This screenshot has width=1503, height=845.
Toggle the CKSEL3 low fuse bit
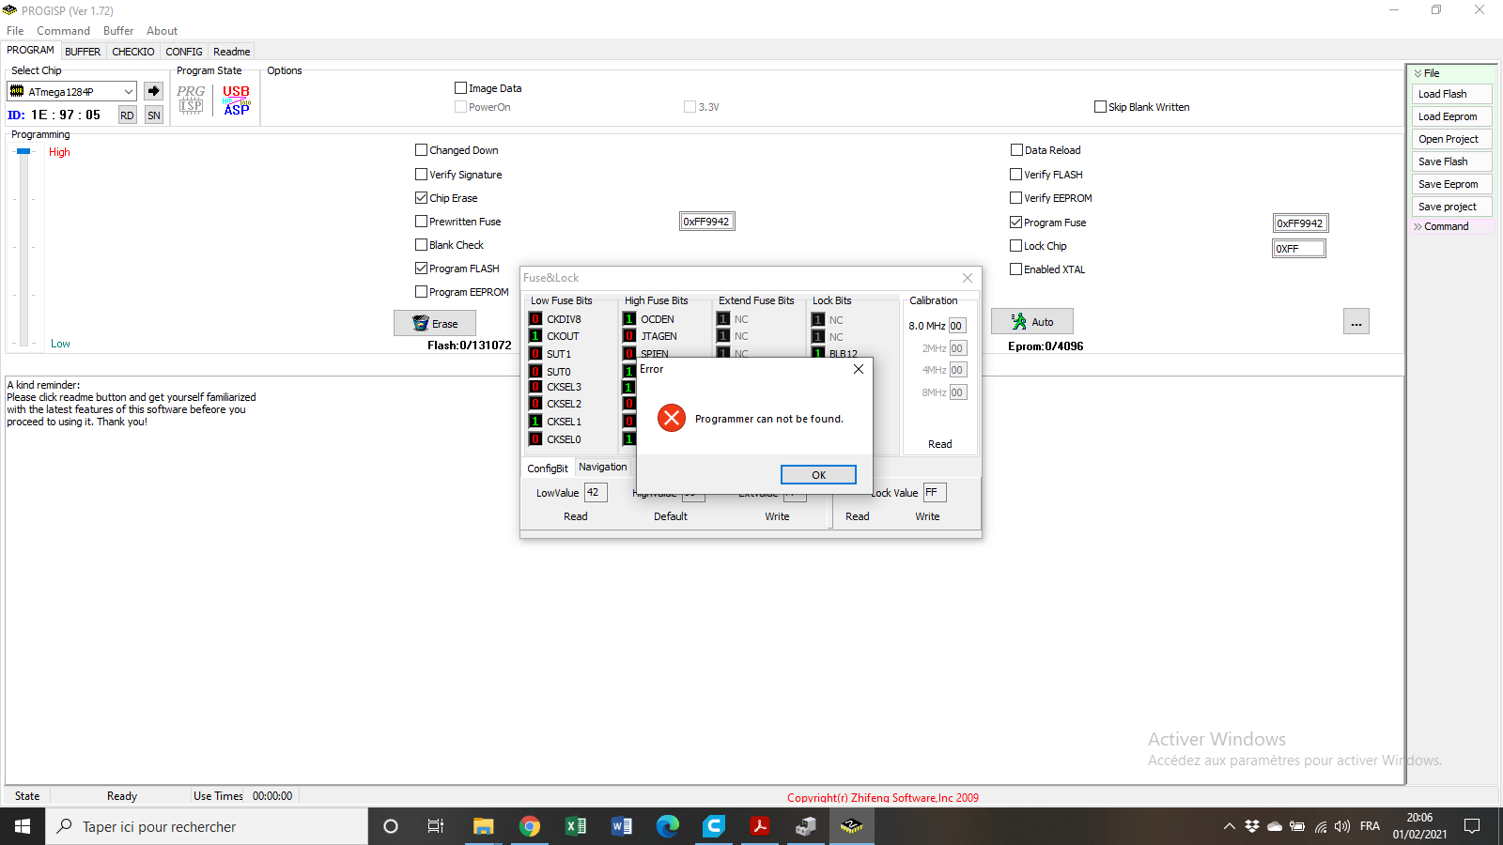535,387
